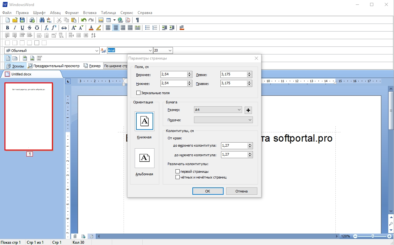The height and width of the screenshot is (245, 394).
Task: Click the Undo arrow icon
Action: (84, 20)
